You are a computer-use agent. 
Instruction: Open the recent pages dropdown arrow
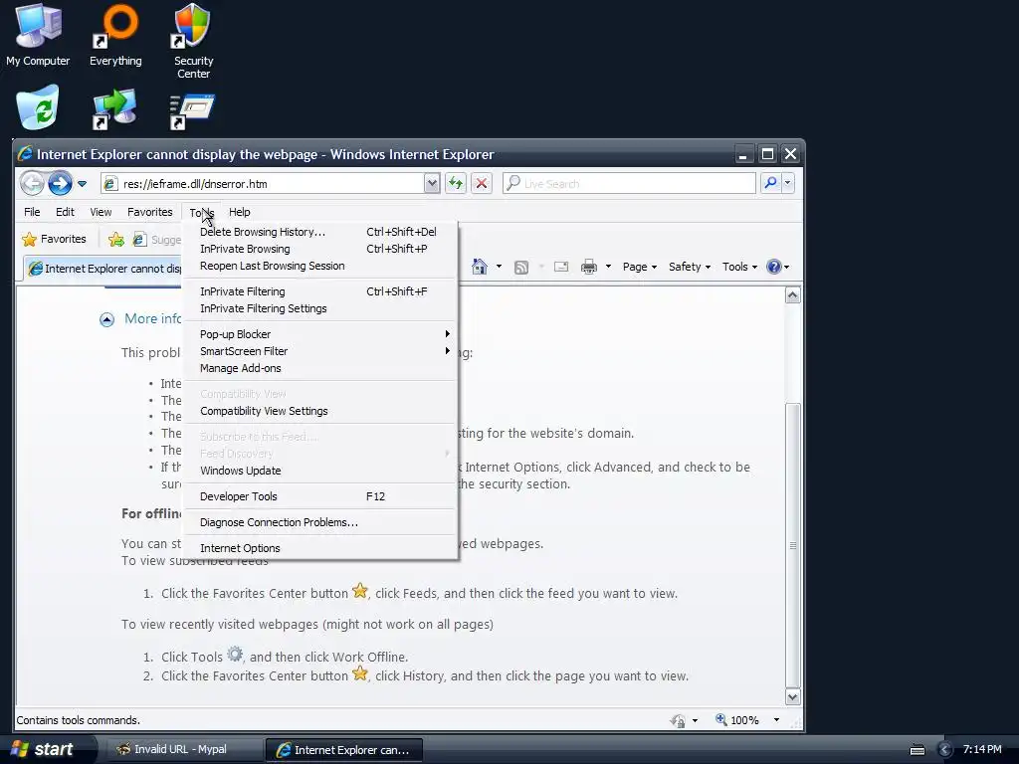pyautogui.click(x=82, y=184)
